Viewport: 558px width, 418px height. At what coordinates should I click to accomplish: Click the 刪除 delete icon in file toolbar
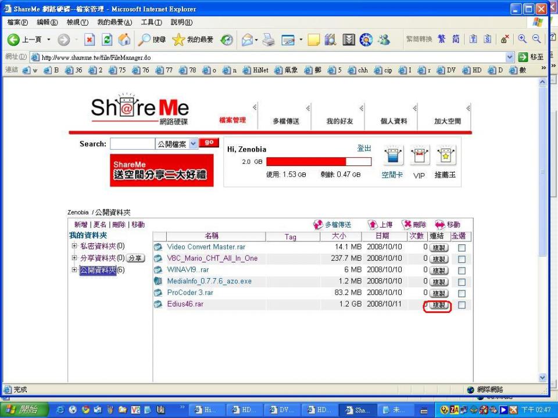click(x=407, y=224)
